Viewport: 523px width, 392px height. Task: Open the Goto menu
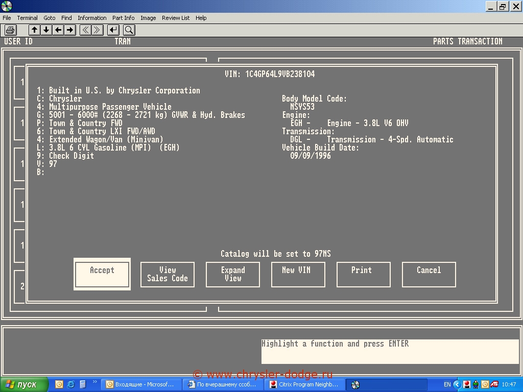[x=50, y=18]
